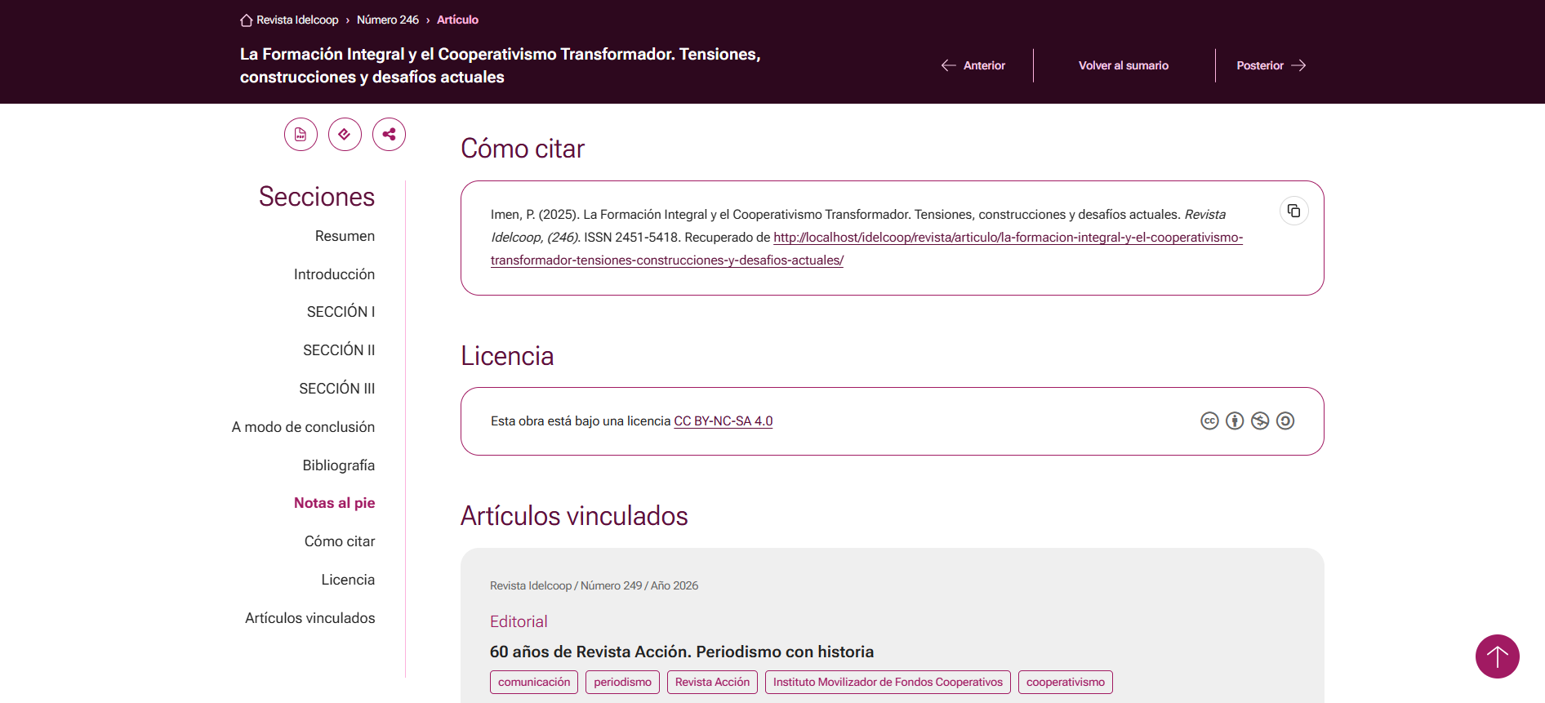Open the citation URL link
1545x703 pixels.
click(866, 249)
